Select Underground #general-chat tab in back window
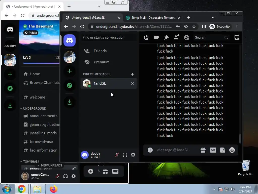Screen dimensions: 258x194 click(34, 7)
